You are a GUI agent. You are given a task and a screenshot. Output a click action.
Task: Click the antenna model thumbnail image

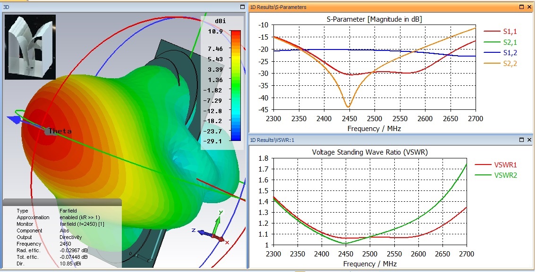click(x=30, y=47)
